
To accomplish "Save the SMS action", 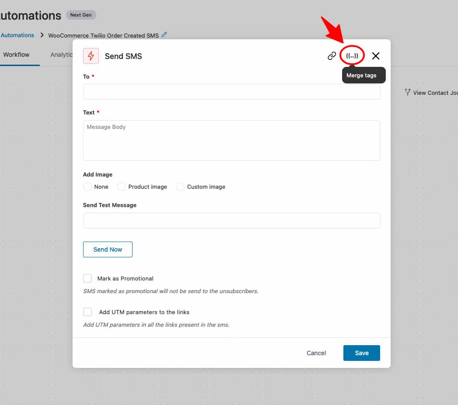I will [362, 353].
